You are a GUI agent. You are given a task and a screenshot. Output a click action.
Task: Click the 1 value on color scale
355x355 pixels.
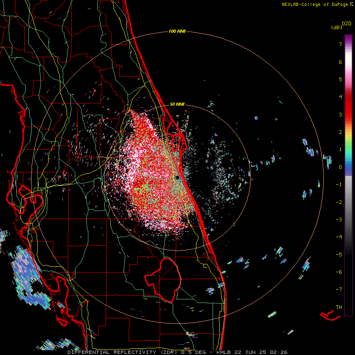[x=340, y=149]
